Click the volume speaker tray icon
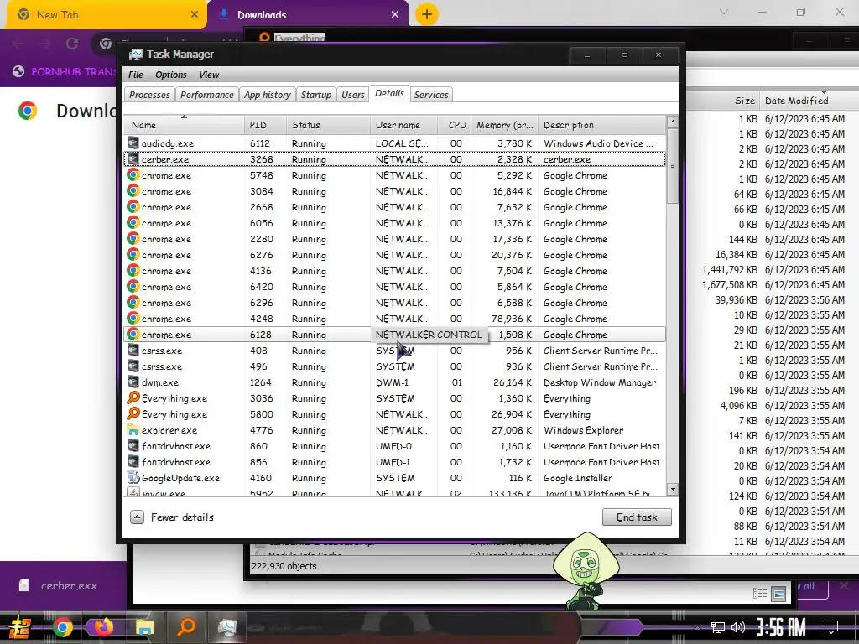 pos(738,627)
